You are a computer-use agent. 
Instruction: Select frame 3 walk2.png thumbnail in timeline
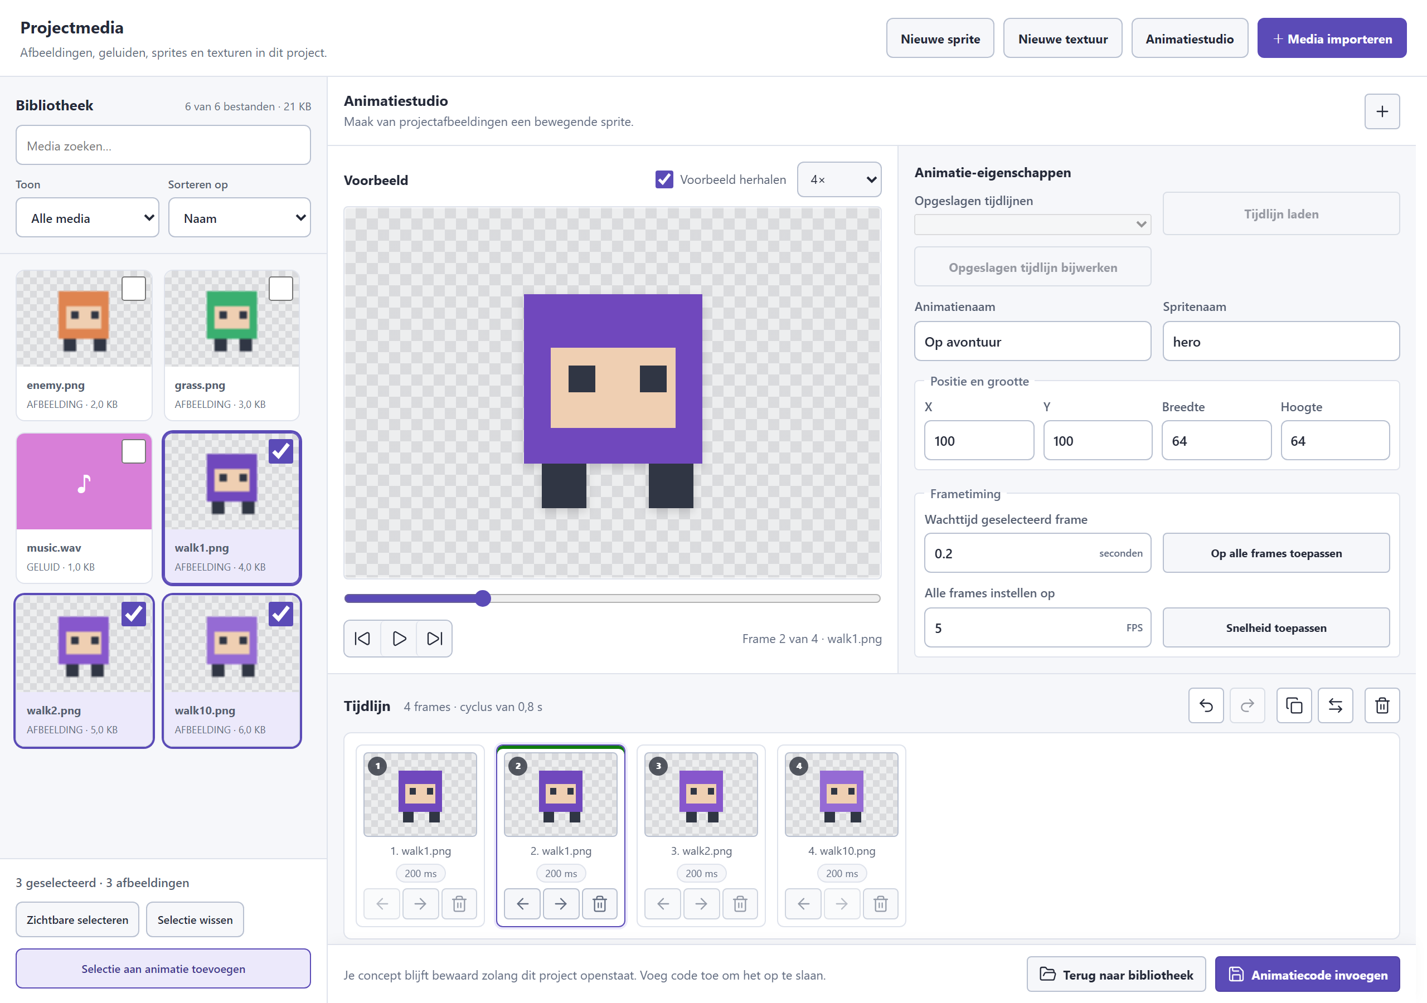click(701, 794)
